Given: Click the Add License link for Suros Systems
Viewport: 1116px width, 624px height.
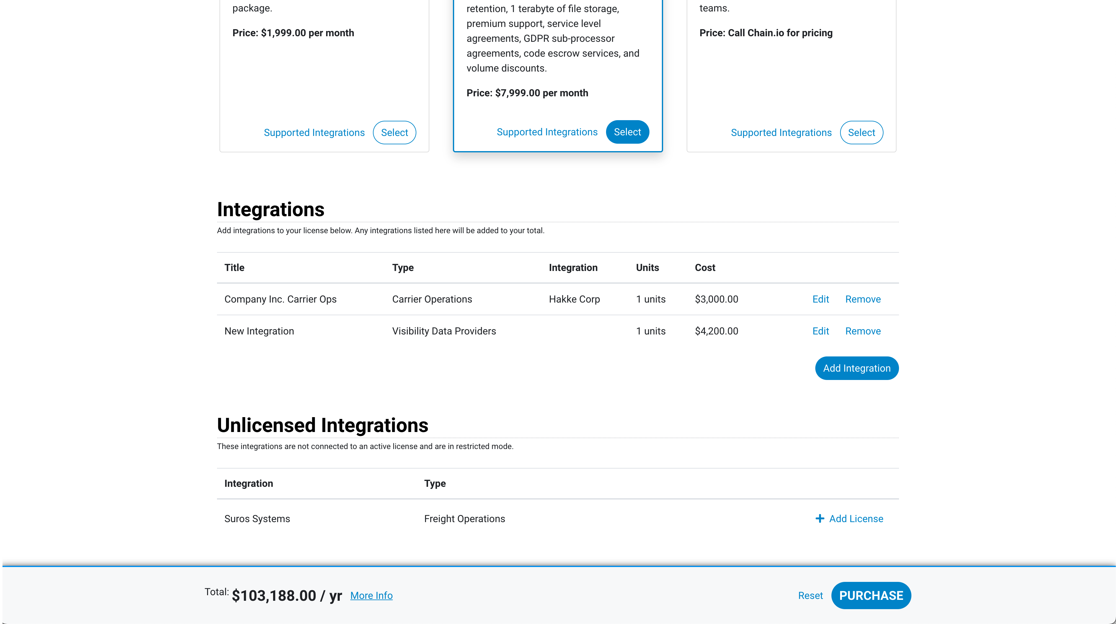Looking at the screenshot, I should [856, 518].
